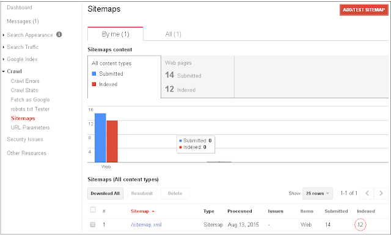Click the red Indexed bar in chart
Viewport: 391px width, 235px height.
tap(112, 141)
